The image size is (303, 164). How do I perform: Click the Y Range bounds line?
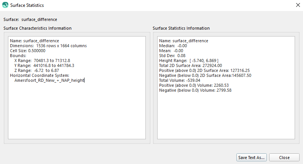click(x=44, y=65)
